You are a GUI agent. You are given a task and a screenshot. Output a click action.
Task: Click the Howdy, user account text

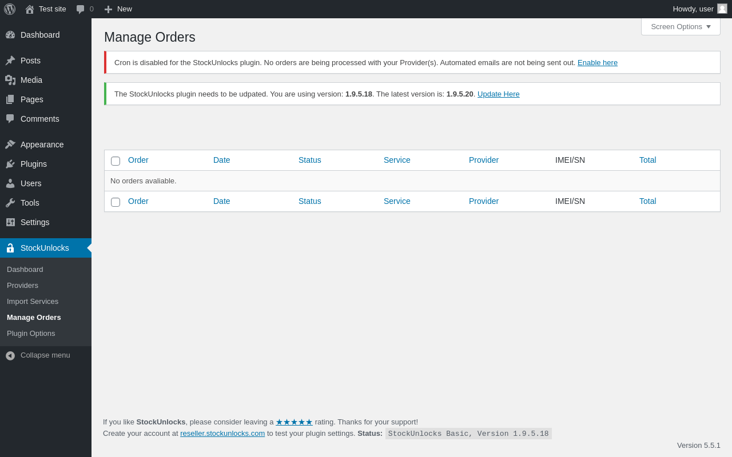[x=693, y=9]
